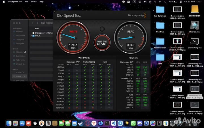Open Mail from the Dock
Image resolution: width=204 pixels, height=128 pixels.
pyautogui.click(x=74, y=123)
